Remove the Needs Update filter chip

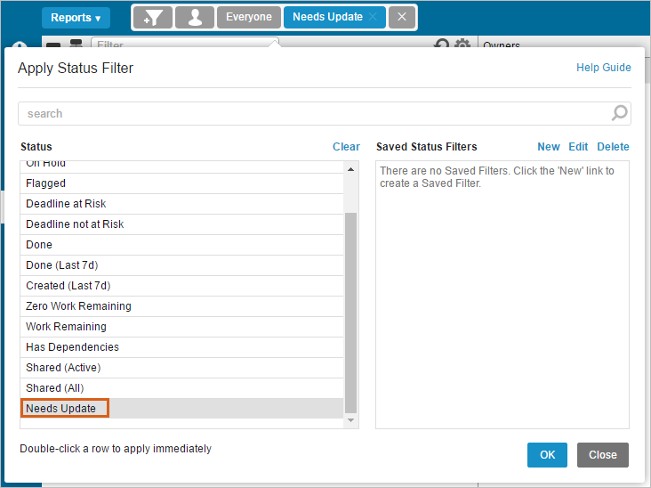coord(373,18)
